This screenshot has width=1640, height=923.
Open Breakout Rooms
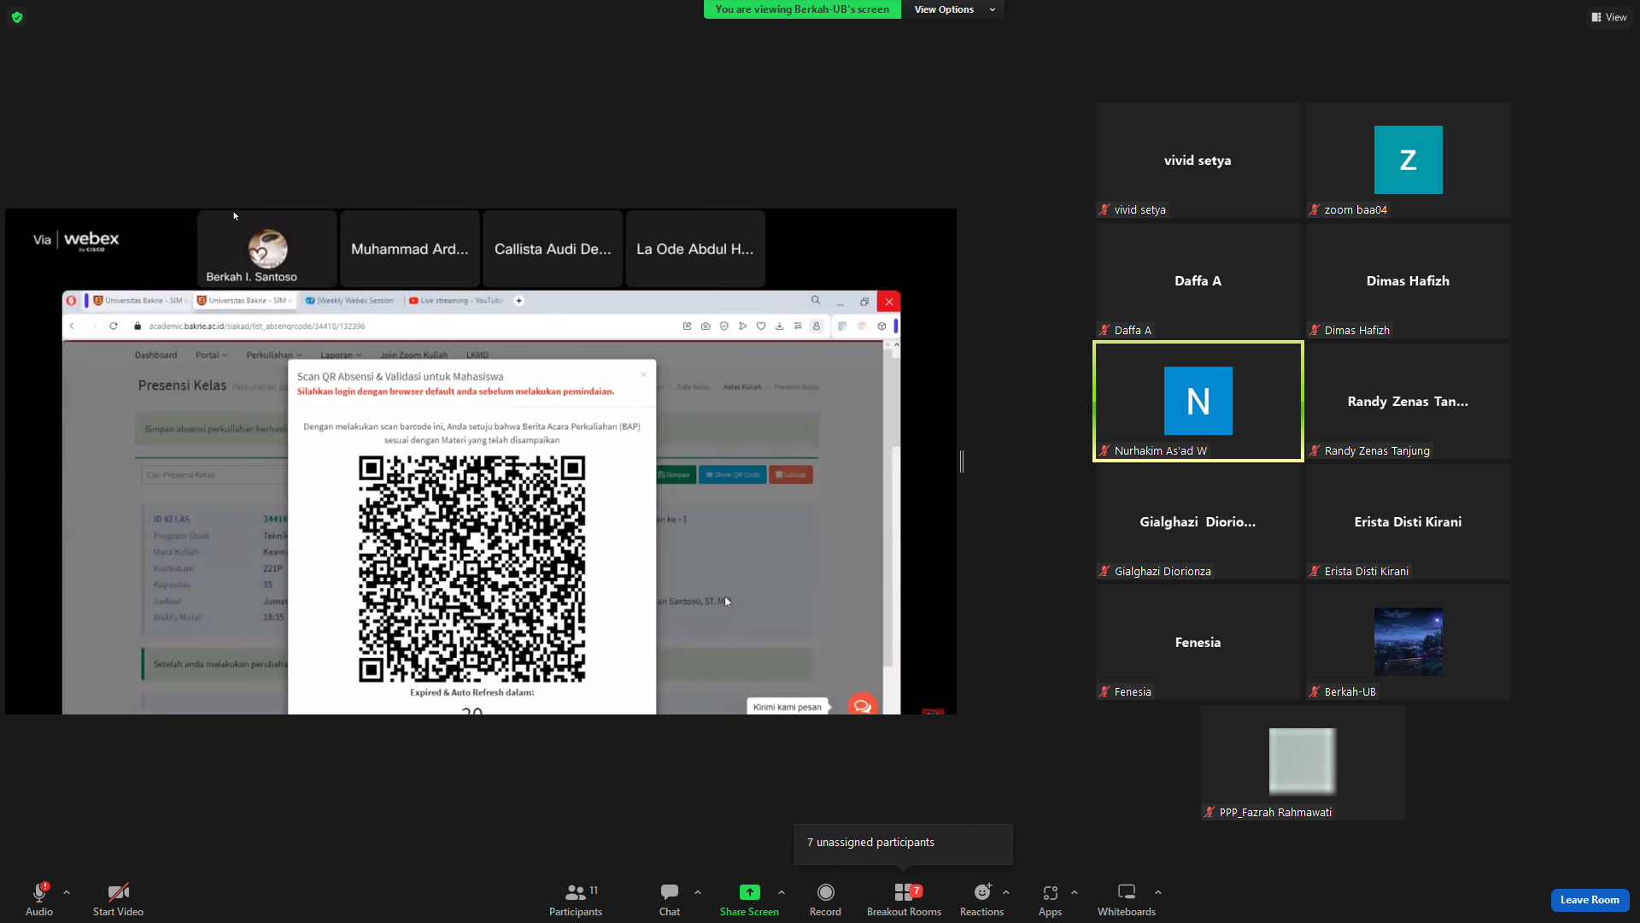pyautogui.click(x=904, y=900)
